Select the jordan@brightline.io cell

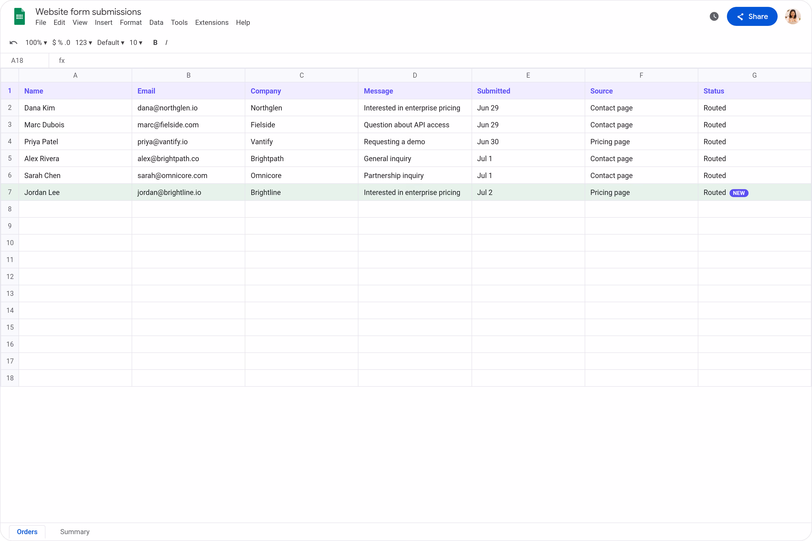(x=188, y=192)
